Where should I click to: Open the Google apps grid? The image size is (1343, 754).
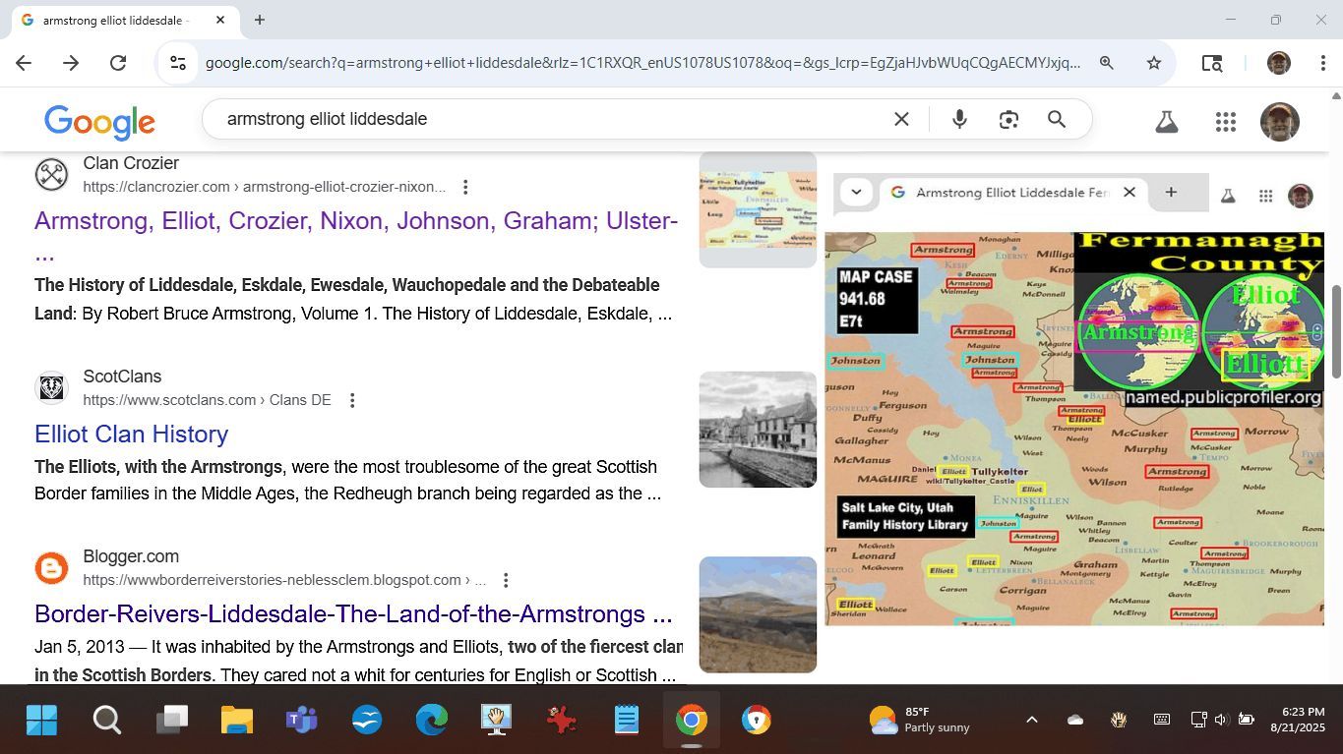click(1225, 122)
